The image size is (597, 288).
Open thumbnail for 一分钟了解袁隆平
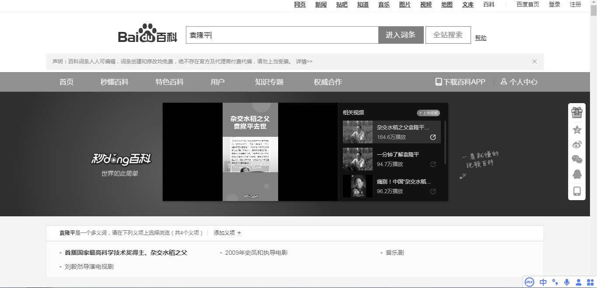[358, 159]
